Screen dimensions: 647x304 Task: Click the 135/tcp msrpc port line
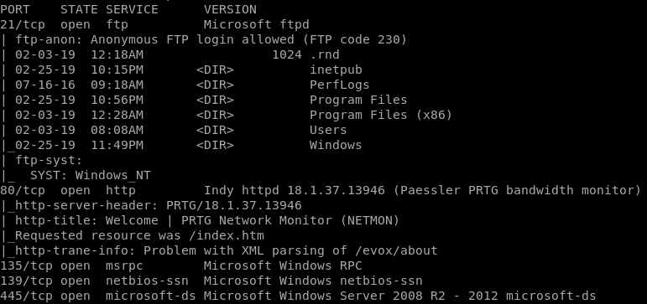[x=181, y=265]
